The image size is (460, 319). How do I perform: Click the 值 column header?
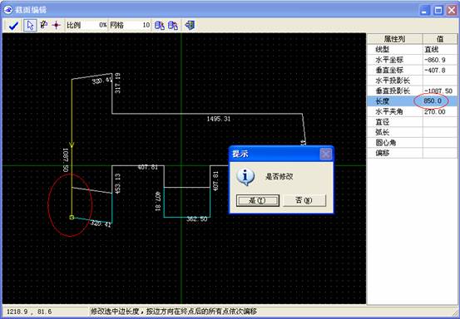440,39
